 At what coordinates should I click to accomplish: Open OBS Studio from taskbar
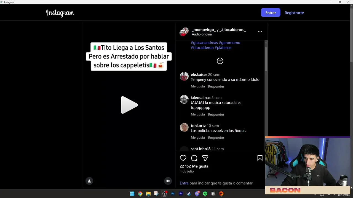pyautogui.click(x=165, y=194)
